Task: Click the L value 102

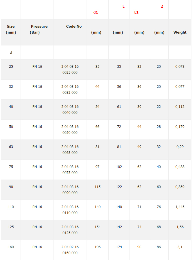Action: tap(119, 167)
